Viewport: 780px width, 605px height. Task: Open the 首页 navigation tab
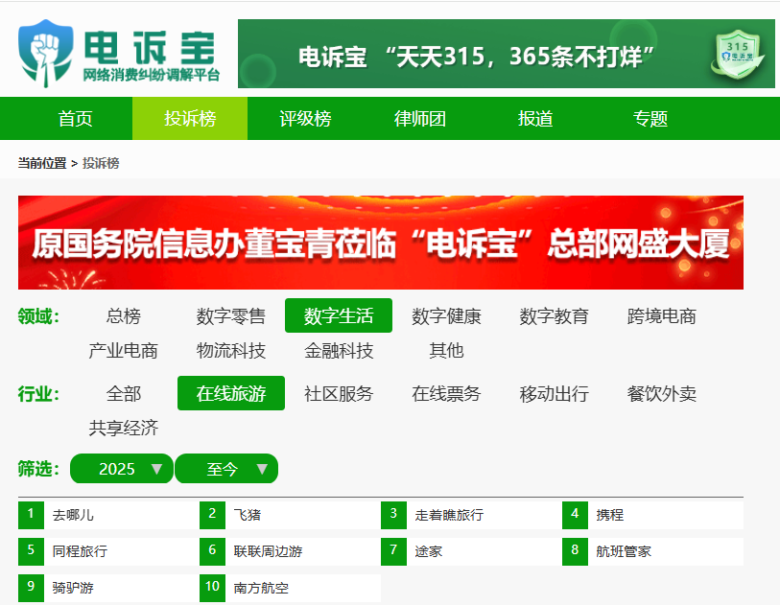(x=75, y=118)
